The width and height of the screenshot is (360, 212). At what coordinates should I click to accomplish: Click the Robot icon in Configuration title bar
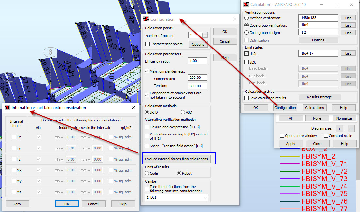[146, 19]
